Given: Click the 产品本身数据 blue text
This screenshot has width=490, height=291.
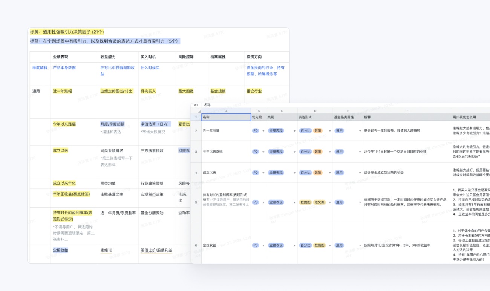Looking at the screenshot, I should [64, 68].
